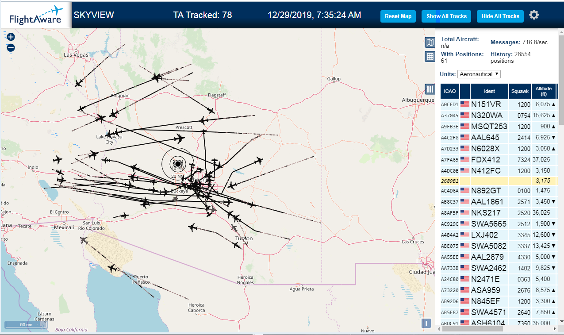Click the sidebar horizontal scrollbar

[x=473, y=329]
